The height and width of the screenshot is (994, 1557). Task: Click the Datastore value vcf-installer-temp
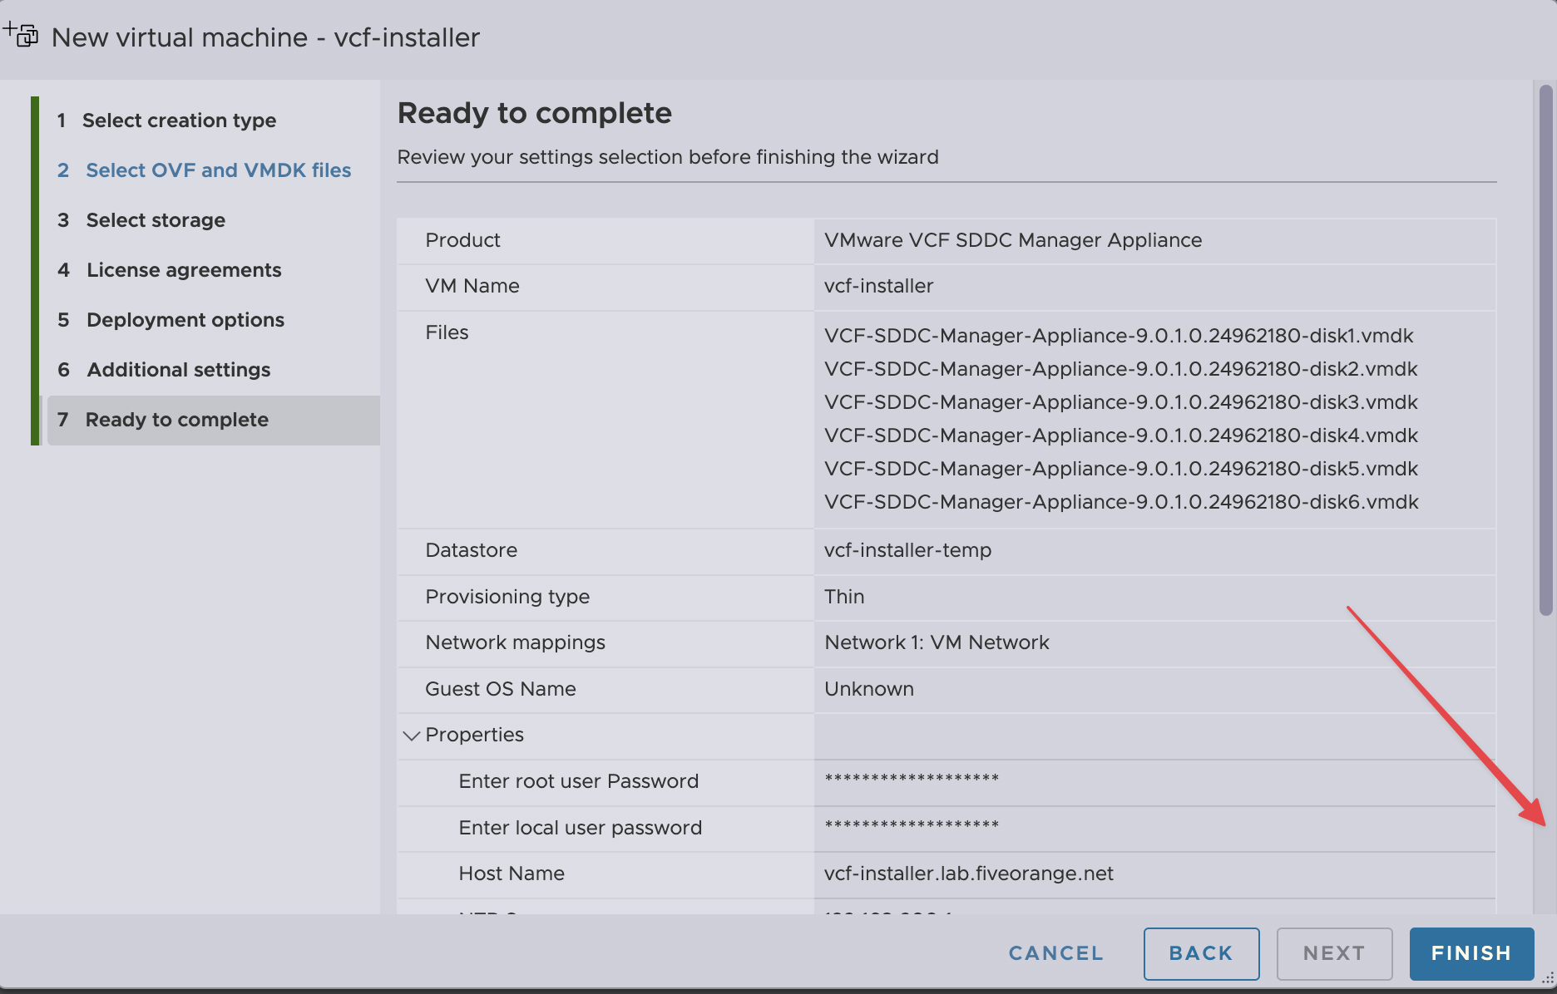(907, 550)
